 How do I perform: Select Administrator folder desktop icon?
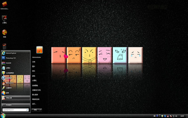(5, 5)
